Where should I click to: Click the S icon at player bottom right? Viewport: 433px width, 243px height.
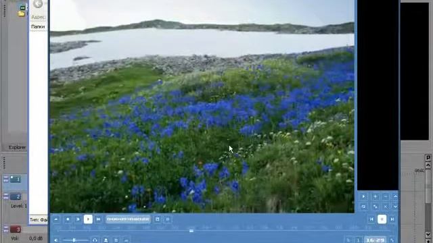[349, 240]
